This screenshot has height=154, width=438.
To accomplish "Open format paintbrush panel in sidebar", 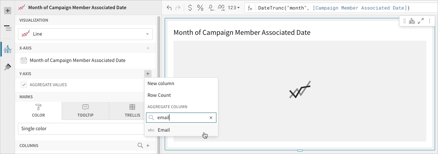I will tap(7, 67).
